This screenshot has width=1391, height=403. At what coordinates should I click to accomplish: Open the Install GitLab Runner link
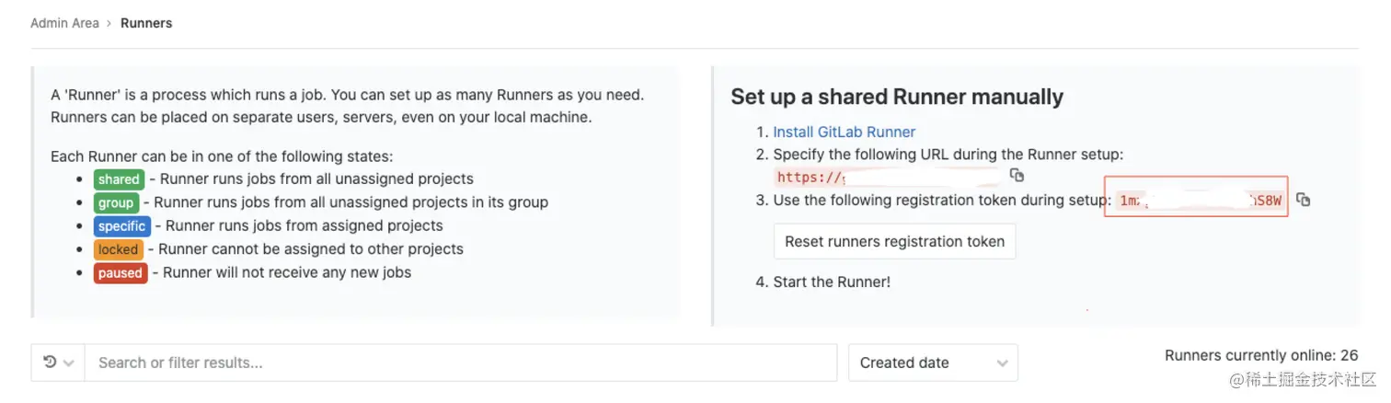tap(844, 132)
